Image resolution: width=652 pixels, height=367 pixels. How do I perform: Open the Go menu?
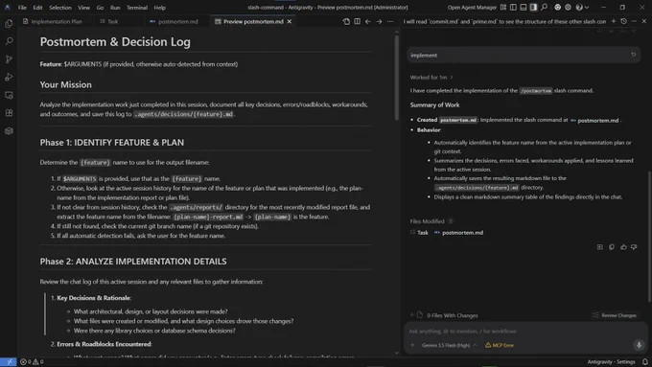[100, 8]
